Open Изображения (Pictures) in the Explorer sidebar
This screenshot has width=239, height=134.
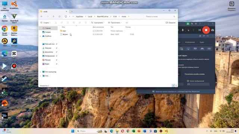pos(49,56)
